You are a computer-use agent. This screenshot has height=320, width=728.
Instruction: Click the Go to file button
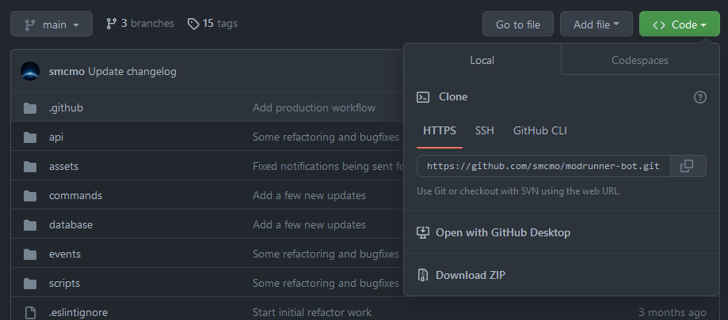click(x=517, y=24)
